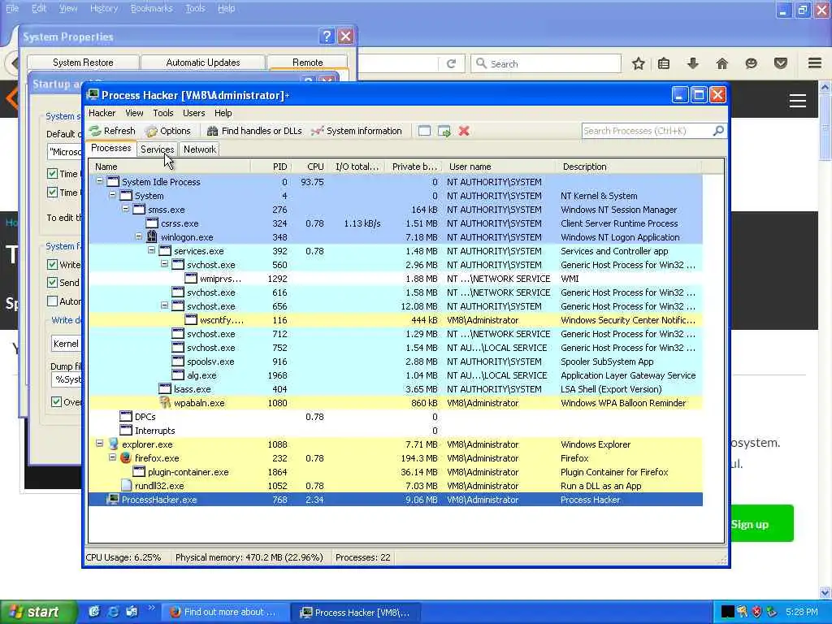Select the Processes tab

(110, 148)
